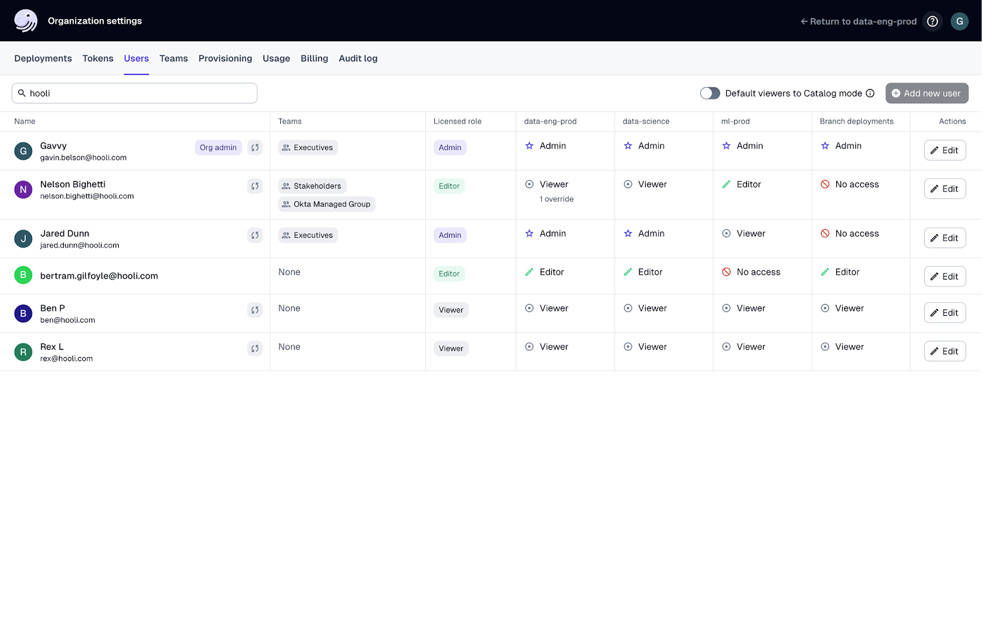This screenshot has height=642, width=983.
Task: Open the Deployments tab
Action: click(x=43, y=59)
